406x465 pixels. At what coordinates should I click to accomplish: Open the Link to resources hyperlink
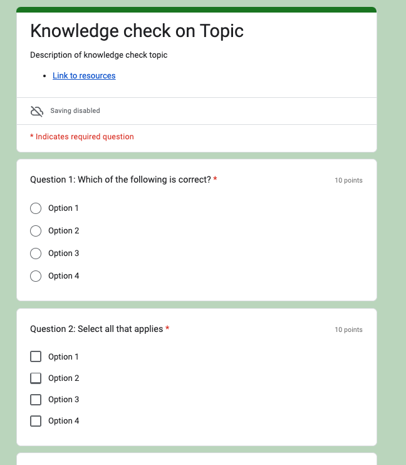(x=84, y=76)
